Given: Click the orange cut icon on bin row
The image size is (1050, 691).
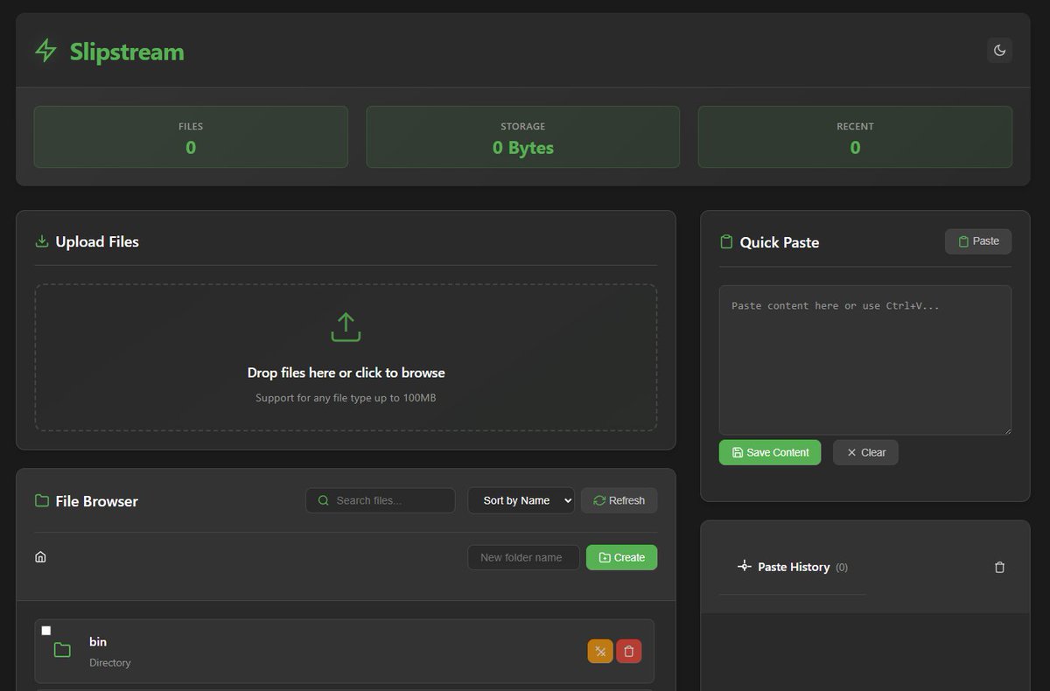Looking at the screenshot, I should click(x=600, y=651).
